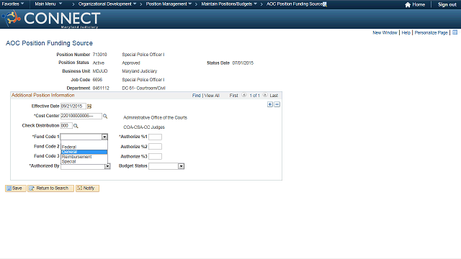The height and width of the screenshot is (259, 461).
Task: Click the Notify button
Action: pyautogui.click(x=87, y=188)
